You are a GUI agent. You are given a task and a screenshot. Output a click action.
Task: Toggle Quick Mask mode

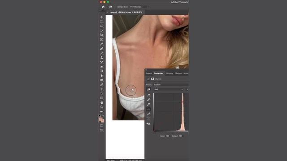pos(102,126)
